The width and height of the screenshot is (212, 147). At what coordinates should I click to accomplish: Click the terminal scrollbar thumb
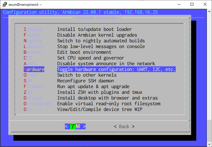pos(209,130)
